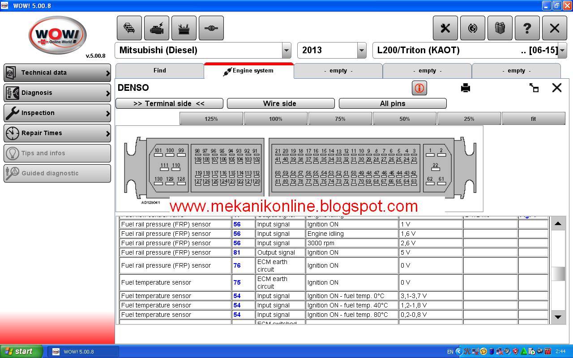573x358 pixels.
Task: Select the second empty tab
Action: (x=427, y=71)
